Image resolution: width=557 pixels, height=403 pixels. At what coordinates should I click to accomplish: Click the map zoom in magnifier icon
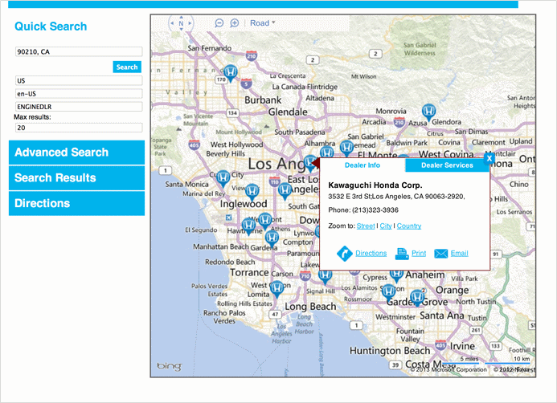pyautogui.click(x=235, y=23)
